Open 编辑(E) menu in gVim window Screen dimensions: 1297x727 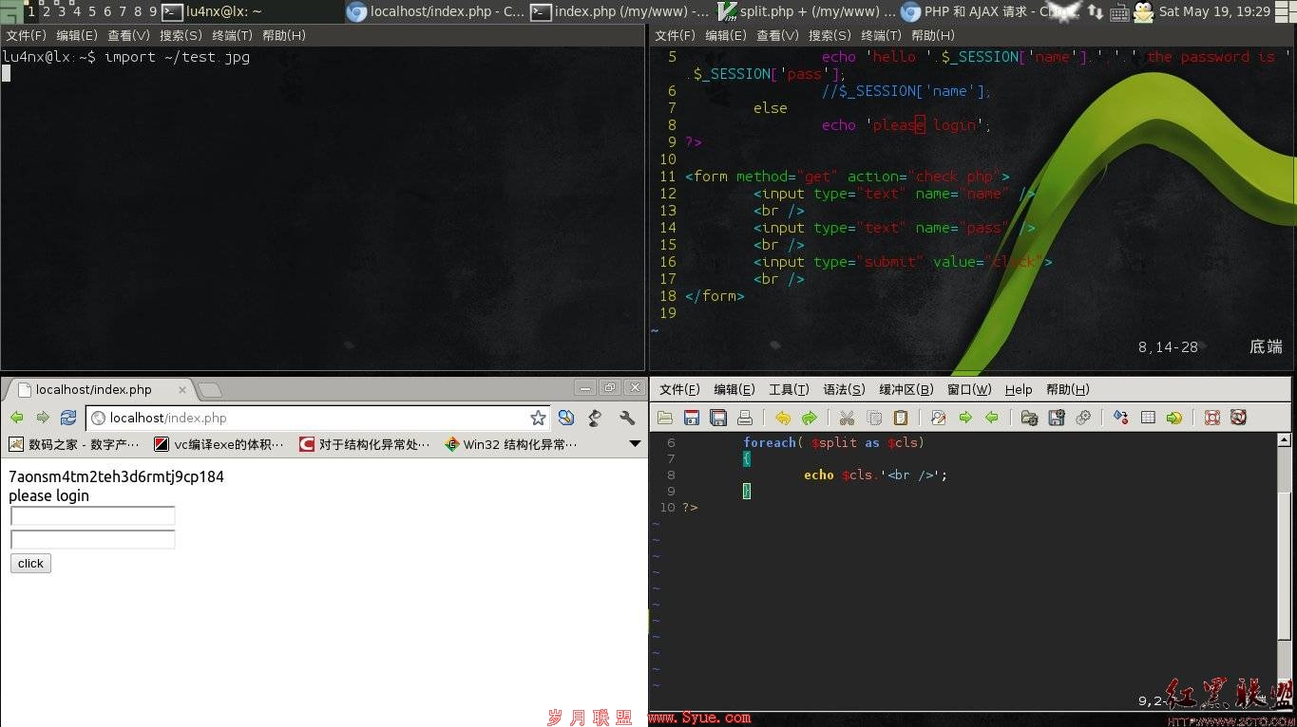pyautogui.click(x=734, y=389)
